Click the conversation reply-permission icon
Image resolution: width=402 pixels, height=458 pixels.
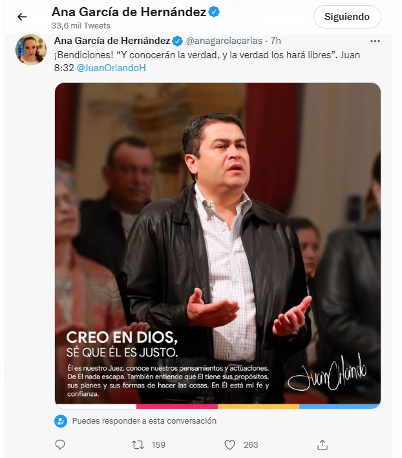pos(61,421)
